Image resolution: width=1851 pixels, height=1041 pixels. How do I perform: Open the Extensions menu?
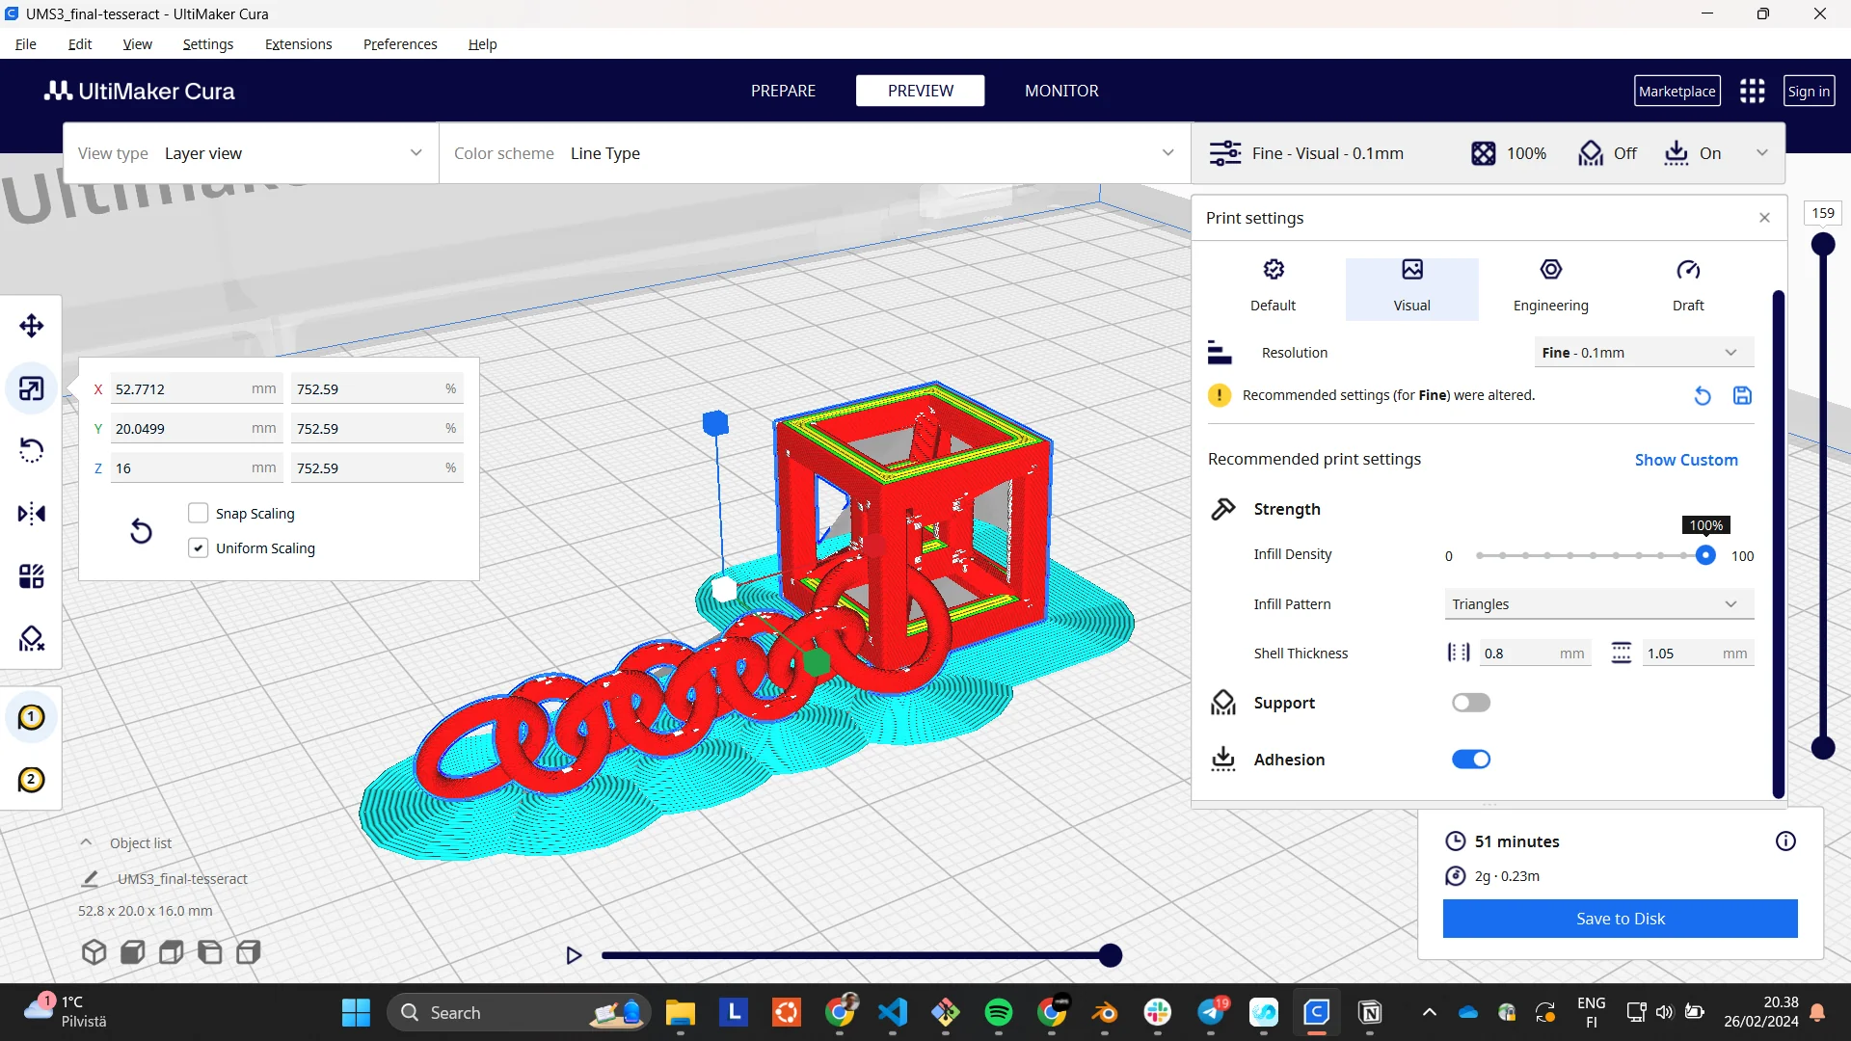click(298, 44)
